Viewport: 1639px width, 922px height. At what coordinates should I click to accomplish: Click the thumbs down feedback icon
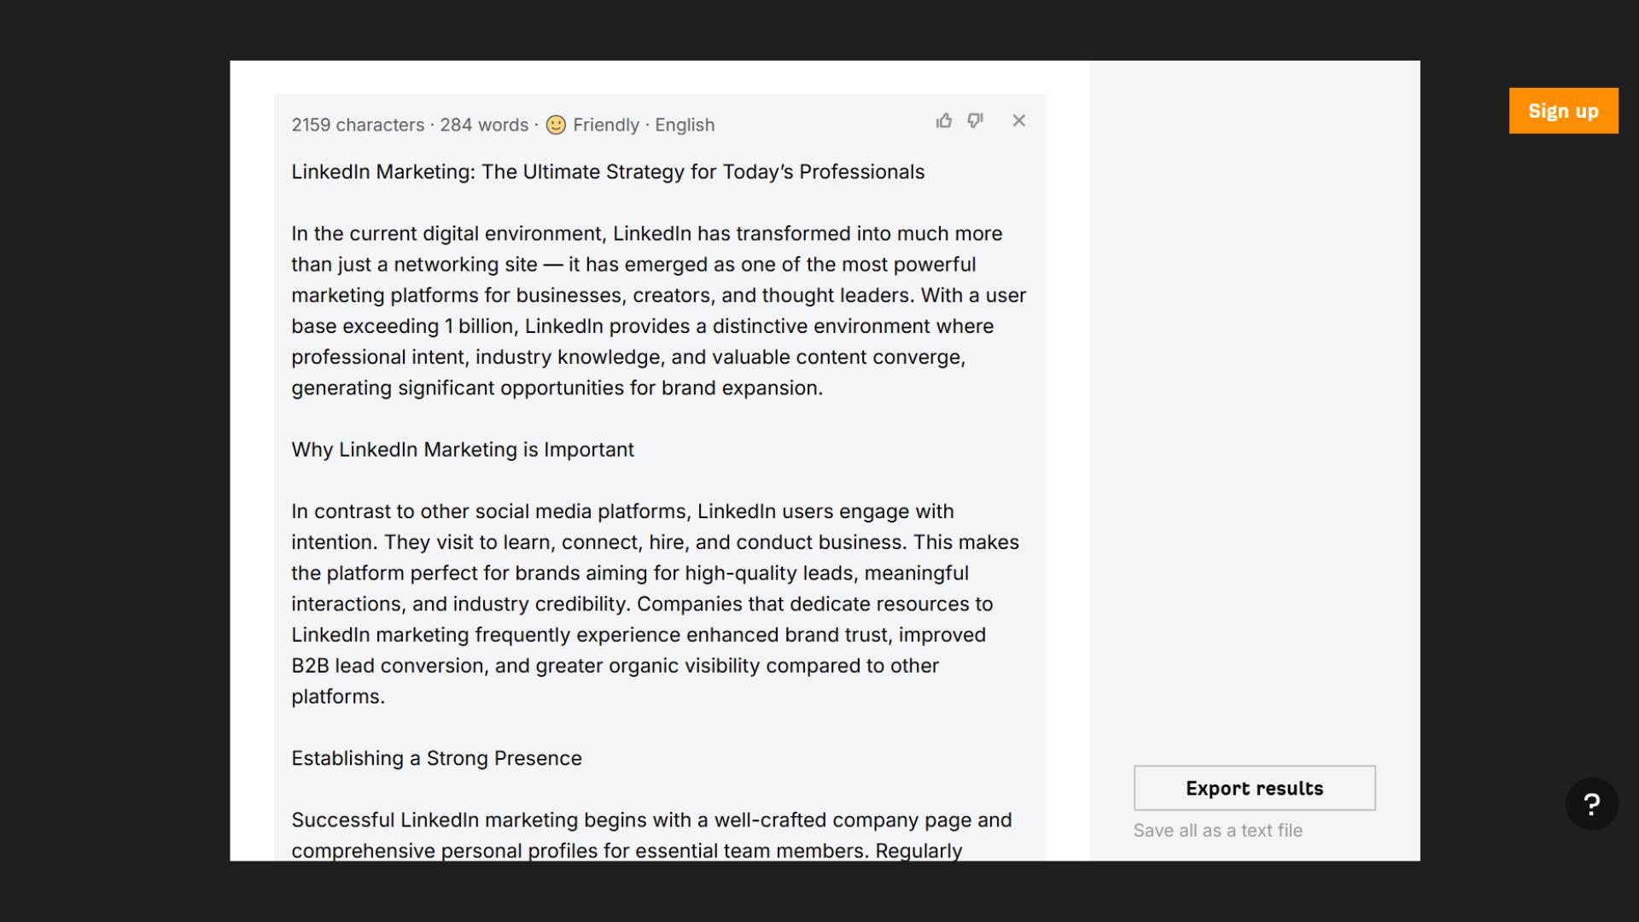click(975, 121)
